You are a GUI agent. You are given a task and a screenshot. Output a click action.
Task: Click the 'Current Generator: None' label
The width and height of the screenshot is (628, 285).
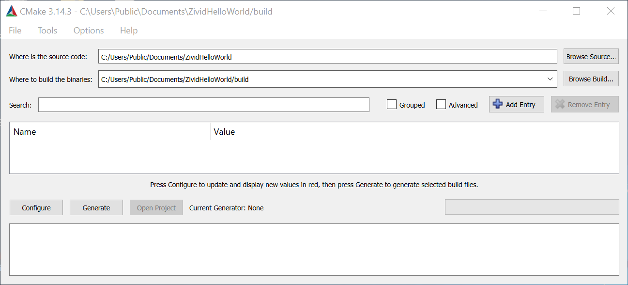227,208
